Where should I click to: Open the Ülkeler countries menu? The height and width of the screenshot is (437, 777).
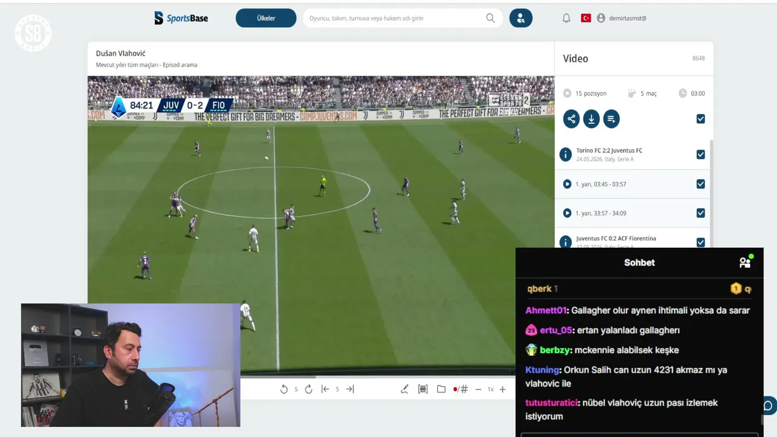pos(266,18)
